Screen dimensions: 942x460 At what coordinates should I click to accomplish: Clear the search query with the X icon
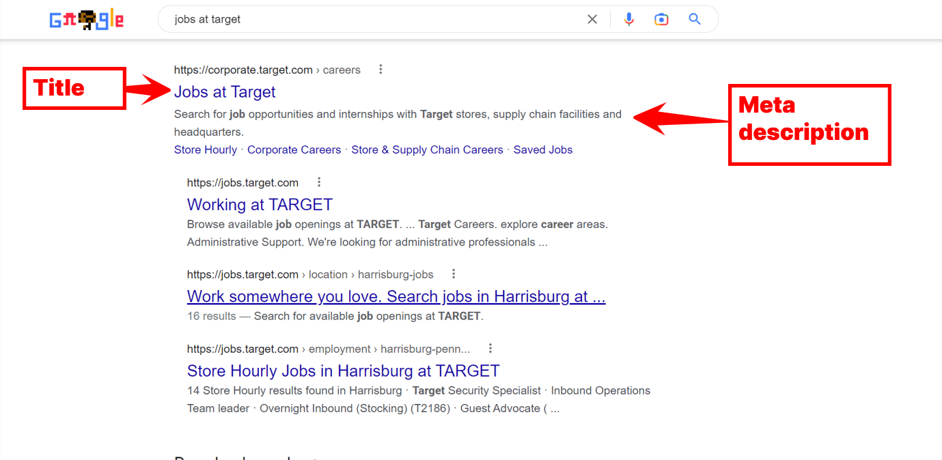click(592, 19)
